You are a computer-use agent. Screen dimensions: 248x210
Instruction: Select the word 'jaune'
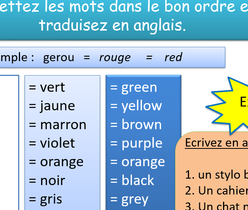57,106
